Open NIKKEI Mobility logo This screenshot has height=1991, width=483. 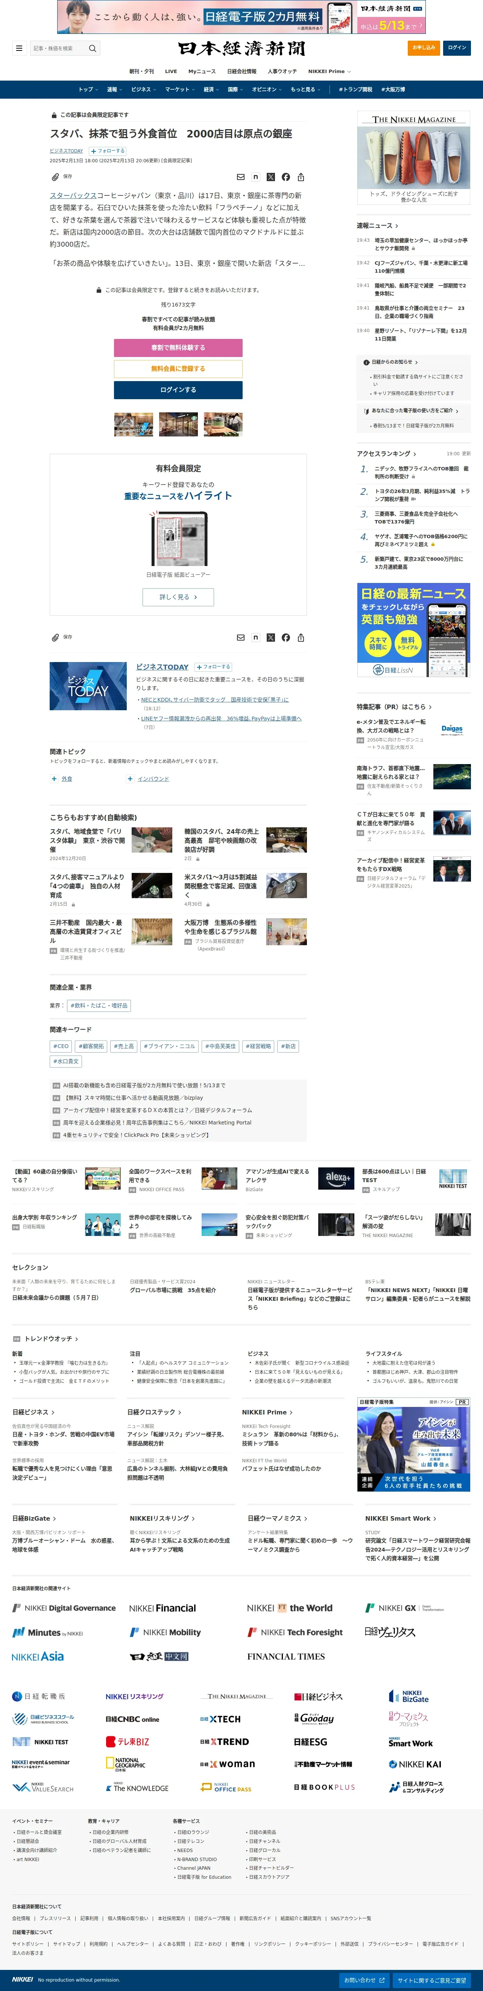[165, 1632]
